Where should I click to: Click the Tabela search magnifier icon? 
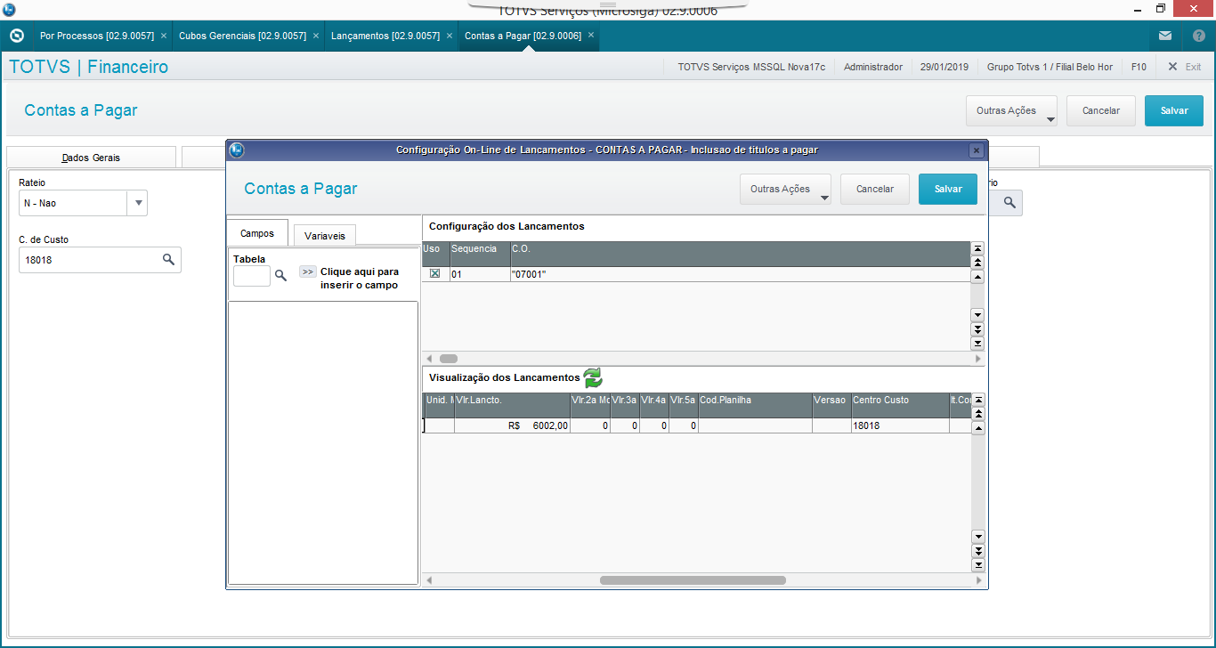280,276
